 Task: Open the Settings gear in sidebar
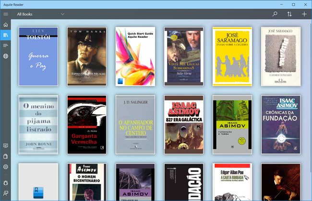coord(6,167)
